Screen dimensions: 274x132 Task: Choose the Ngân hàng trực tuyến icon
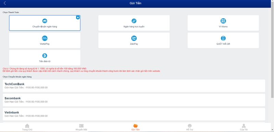pyautogui.click(x=134, y=21)
